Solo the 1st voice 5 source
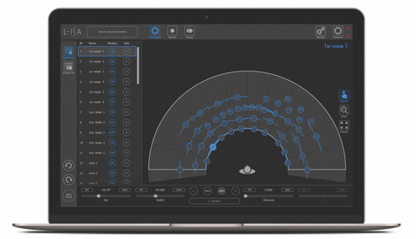The height and width of the screenshot is (239, 418). (127, 92)
